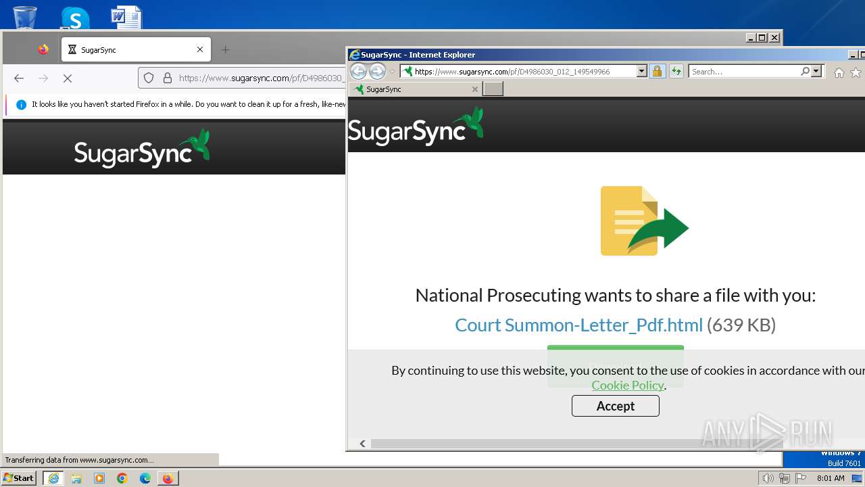Open Internet Explorer from the taskbar
Image resolution: width=865 pixels, height=487 pixels.
coord(53,478)
